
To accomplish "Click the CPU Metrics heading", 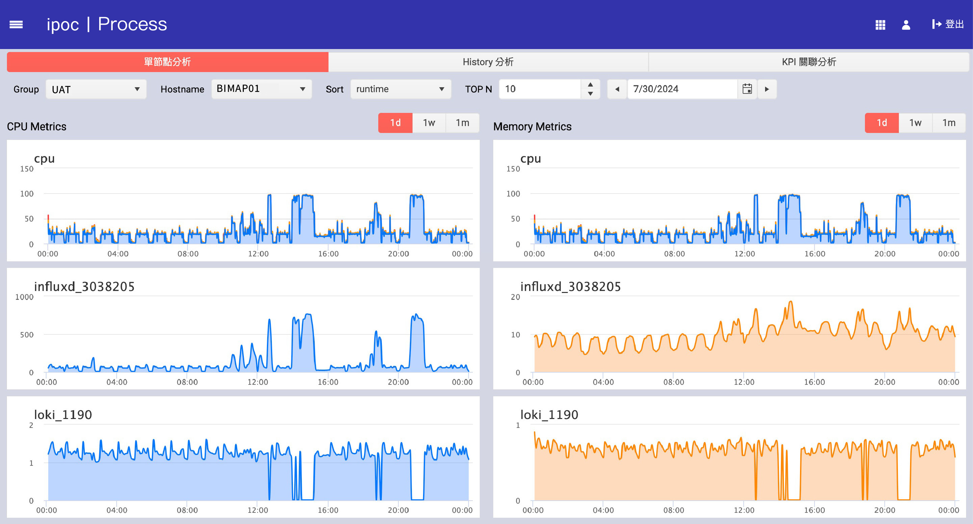I will point(37,127).
